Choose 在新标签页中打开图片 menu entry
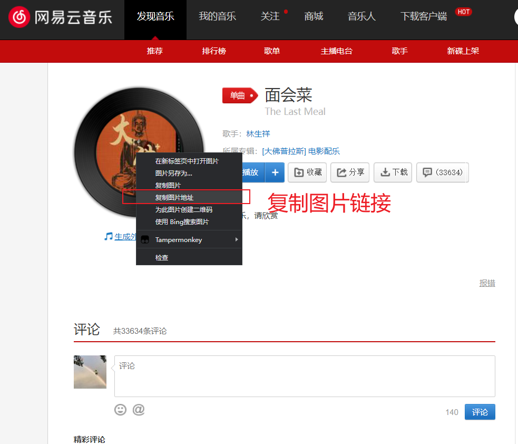The height and width of the screenshot is (444, 518). pos(189,161)
